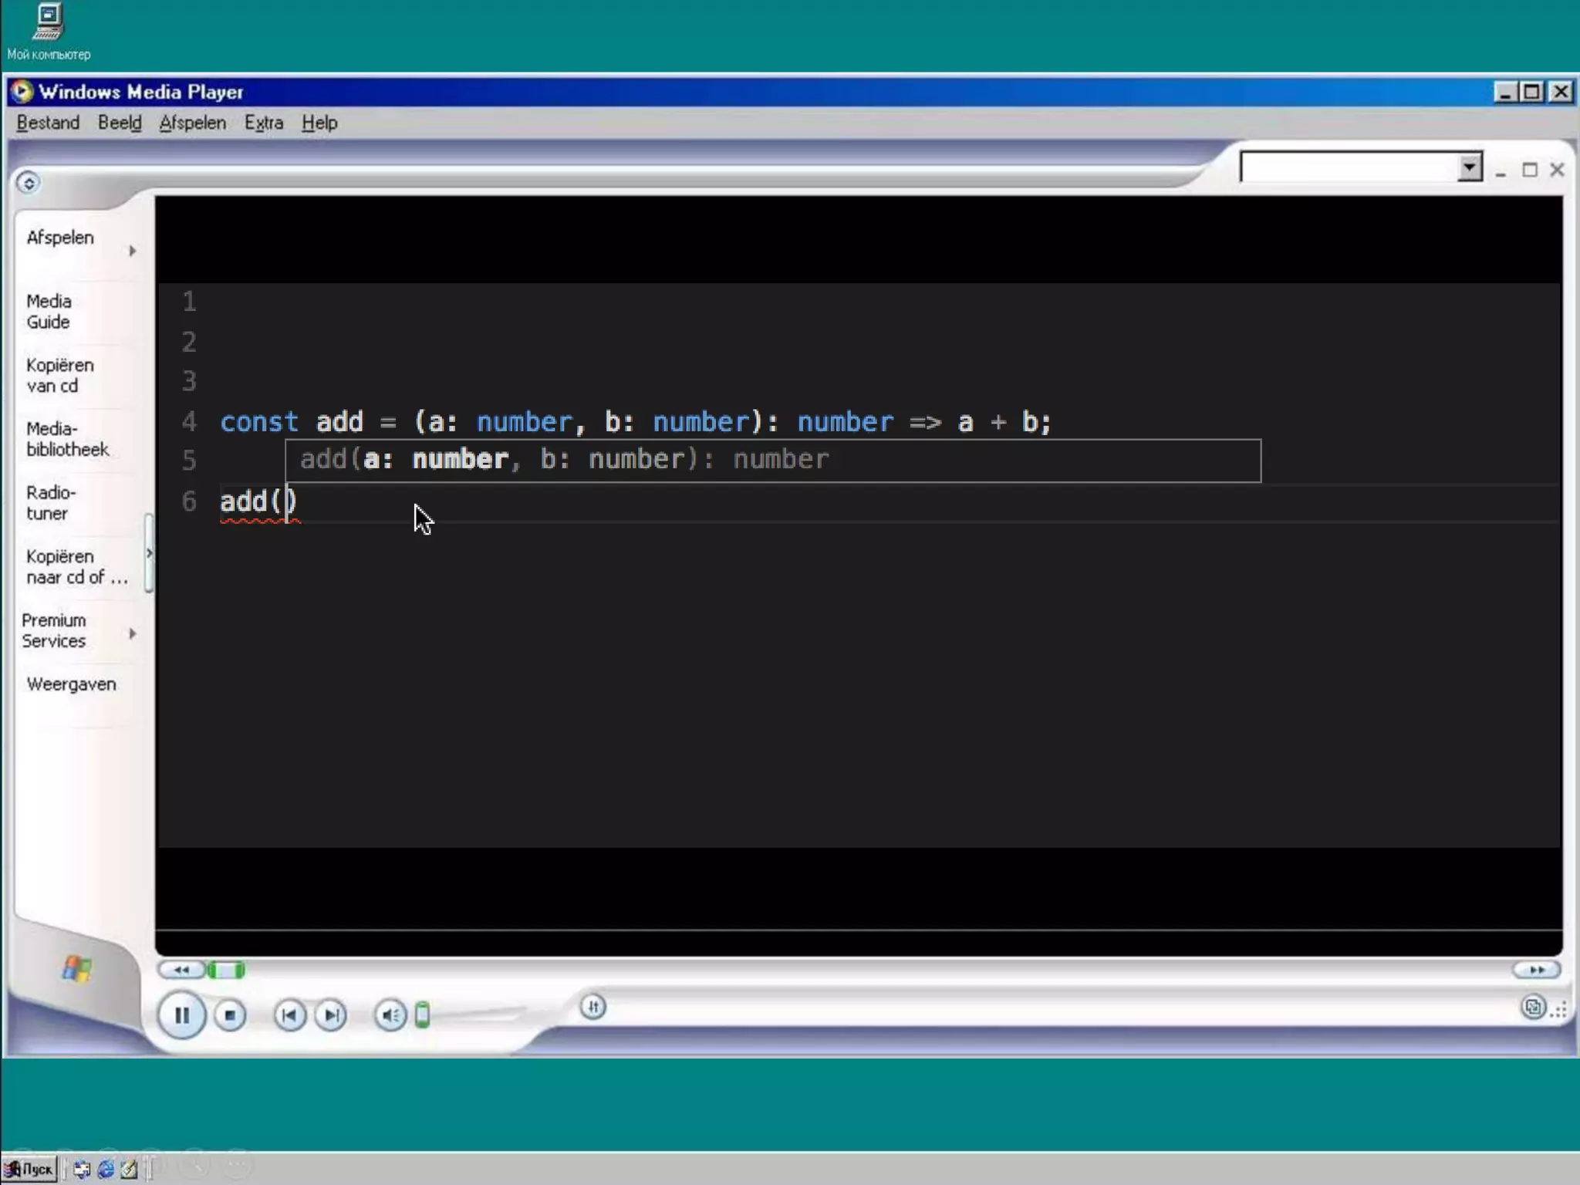The height and width of the screenshot is (1185, 1580).
Task: Switch to skin mode with bottom-right icon
Action: click(x=1533, y=1007)
